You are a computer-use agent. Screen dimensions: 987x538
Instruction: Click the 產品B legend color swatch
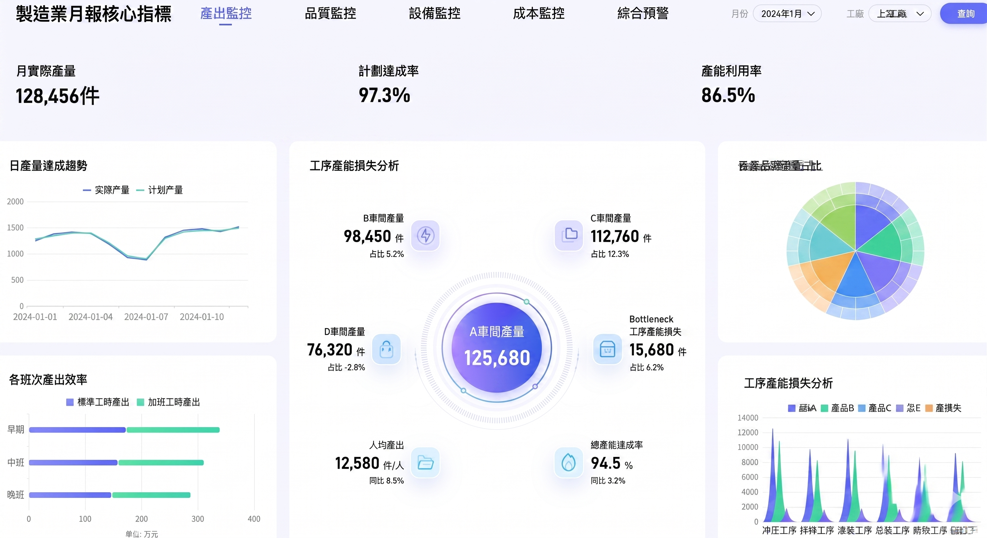click(x=824, y=408)
